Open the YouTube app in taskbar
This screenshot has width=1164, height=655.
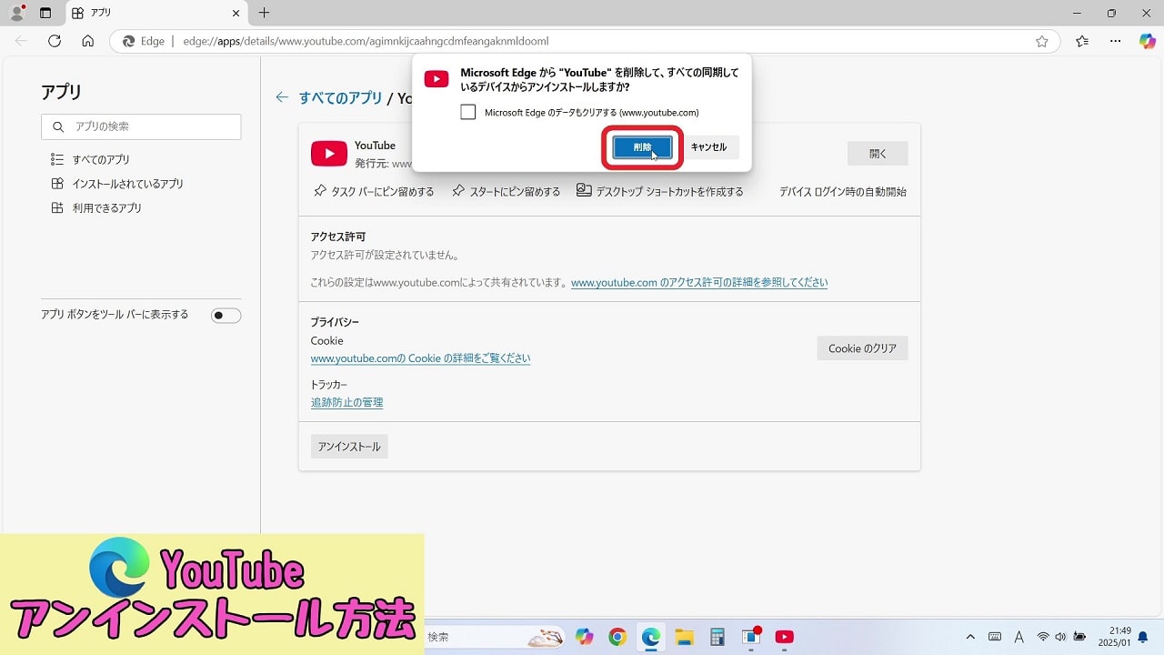[x=784, y=637]
